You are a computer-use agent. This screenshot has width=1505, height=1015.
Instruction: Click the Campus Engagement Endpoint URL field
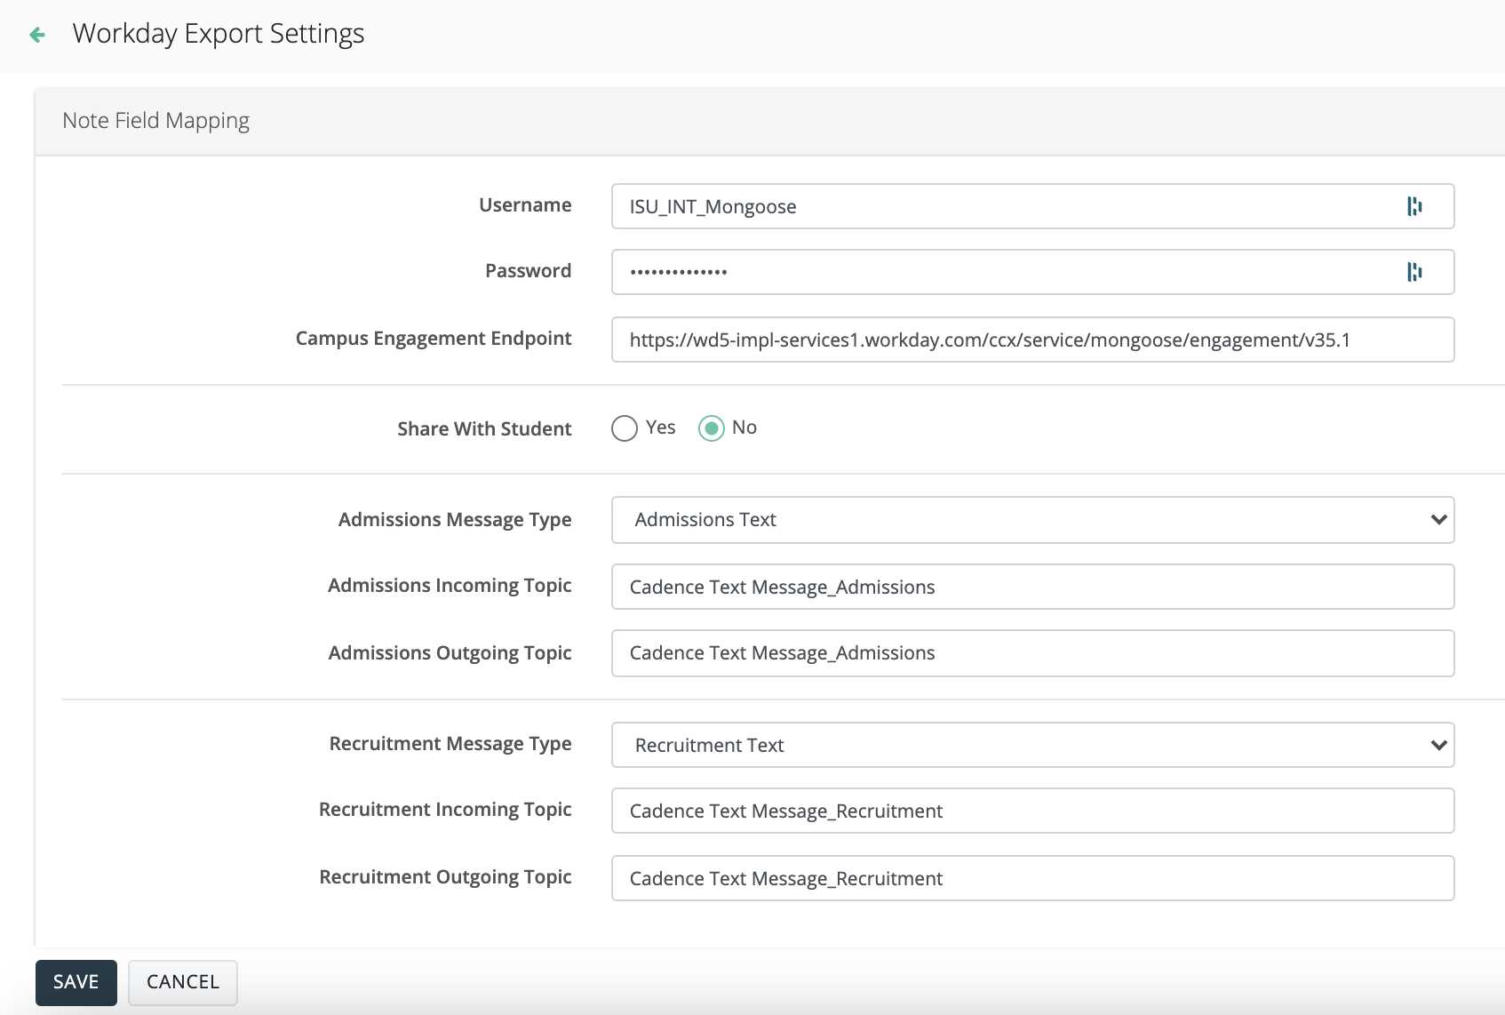coord(1031,340)
